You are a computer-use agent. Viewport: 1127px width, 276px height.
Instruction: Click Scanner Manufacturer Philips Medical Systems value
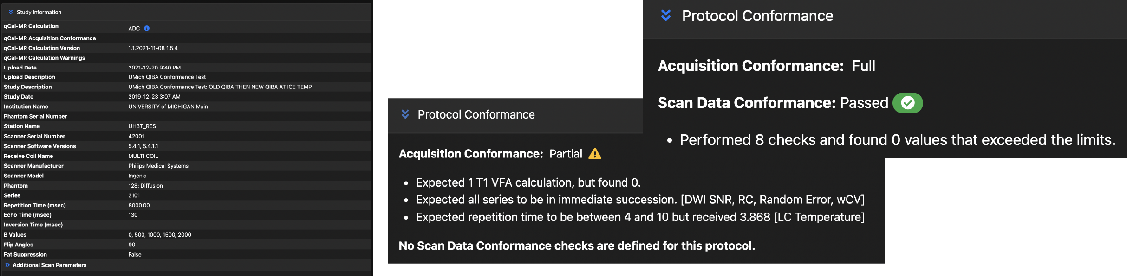click(158, 166)
